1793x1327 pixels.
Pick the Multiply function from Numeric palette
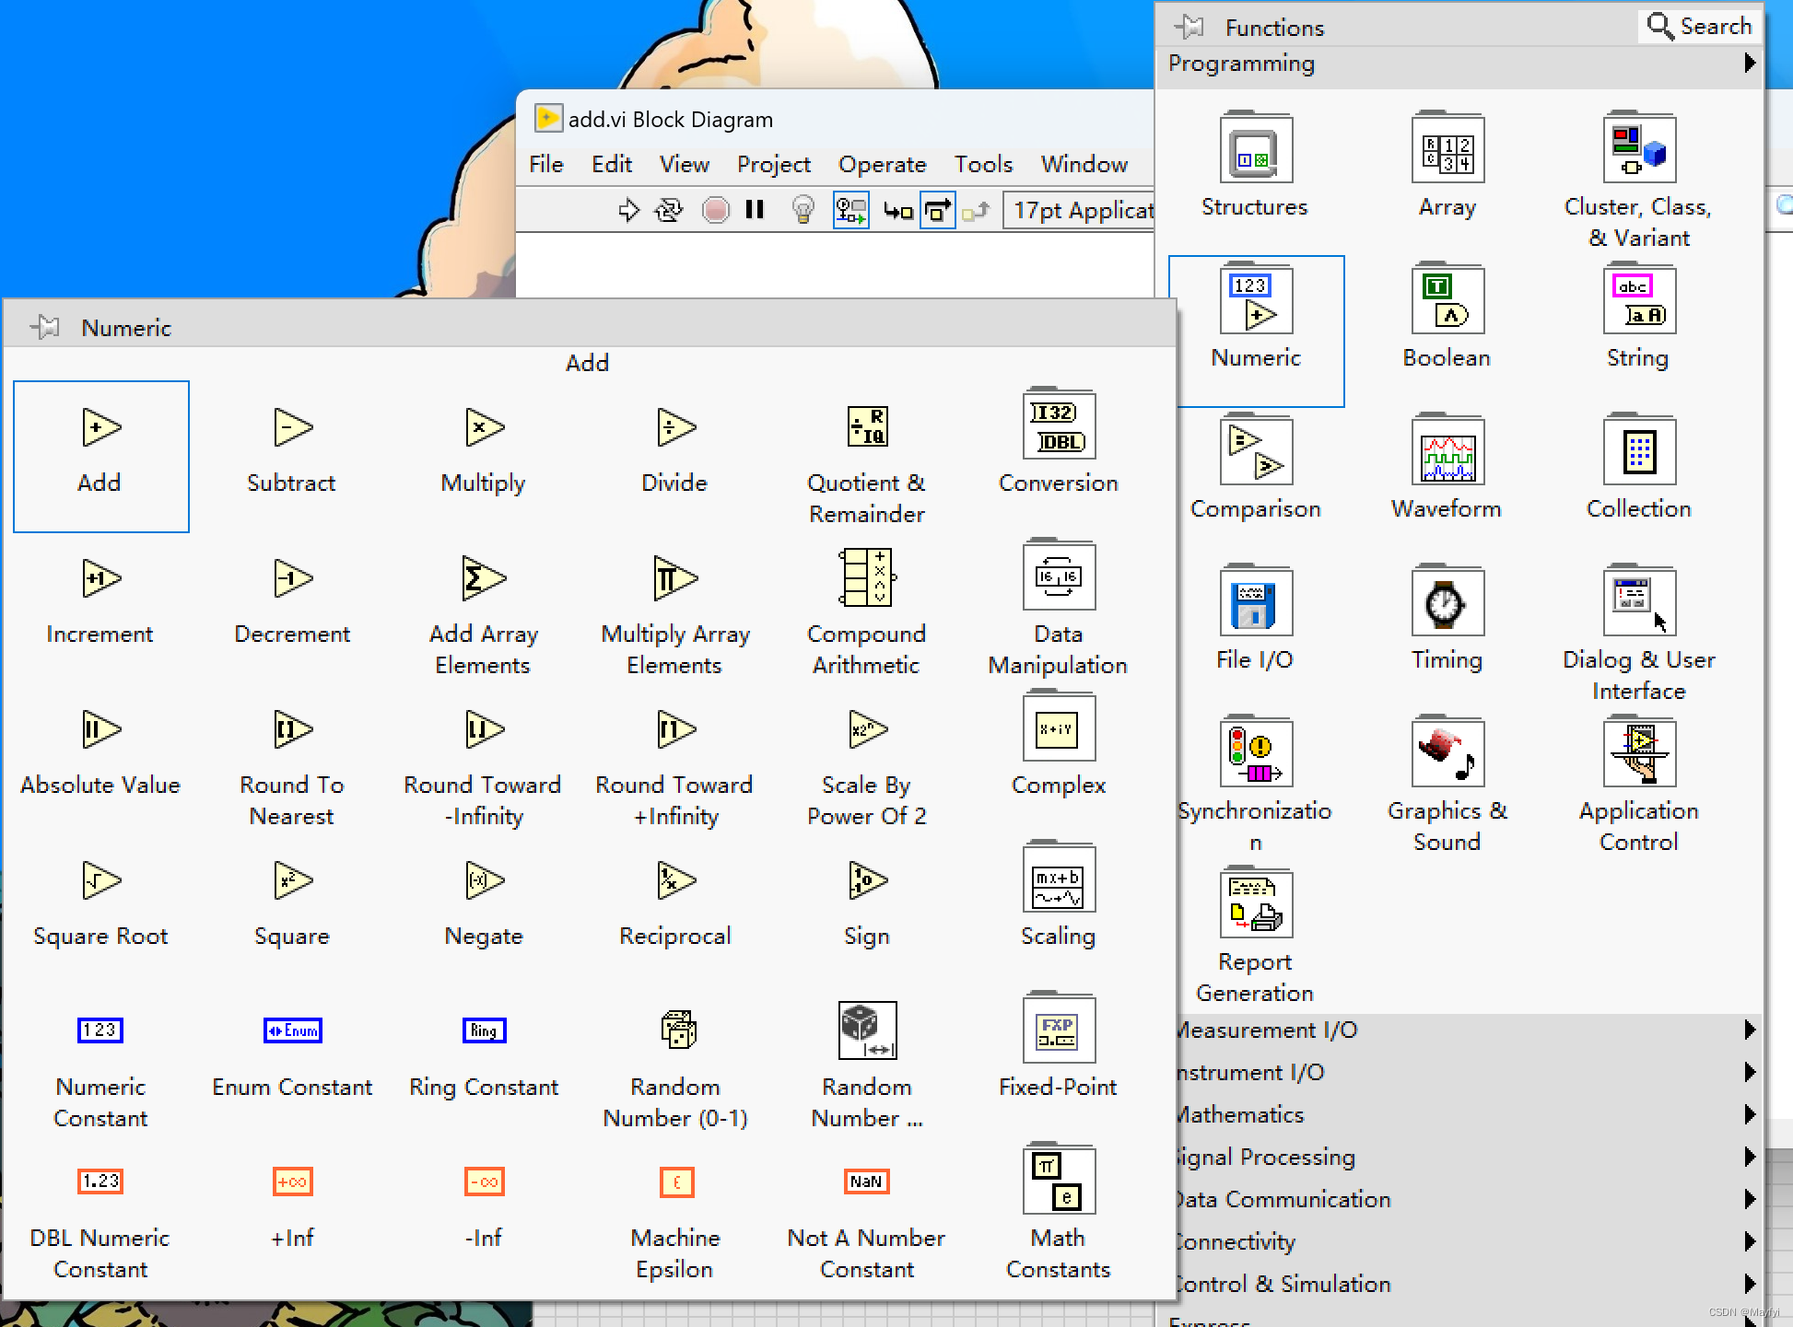484,428
